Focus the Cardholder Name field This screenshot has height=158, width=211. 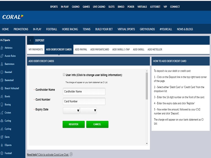click(84, 92)
